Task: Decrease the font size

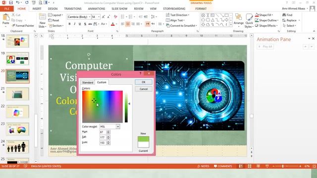Action: coord(109,17)
